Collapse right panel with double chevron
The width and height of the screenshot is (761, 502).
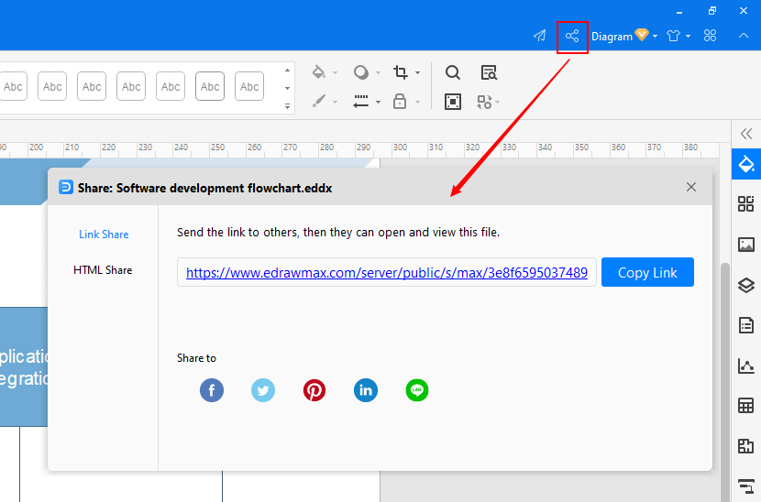coord(746,134)
